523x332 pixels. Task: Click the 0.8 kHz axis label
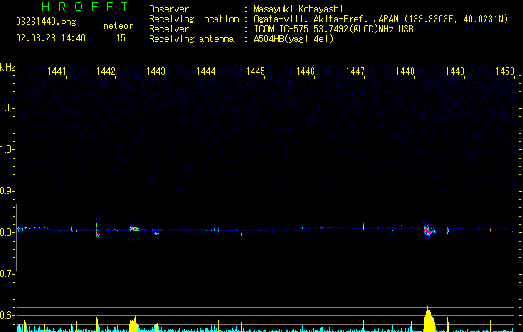[7, 232]
